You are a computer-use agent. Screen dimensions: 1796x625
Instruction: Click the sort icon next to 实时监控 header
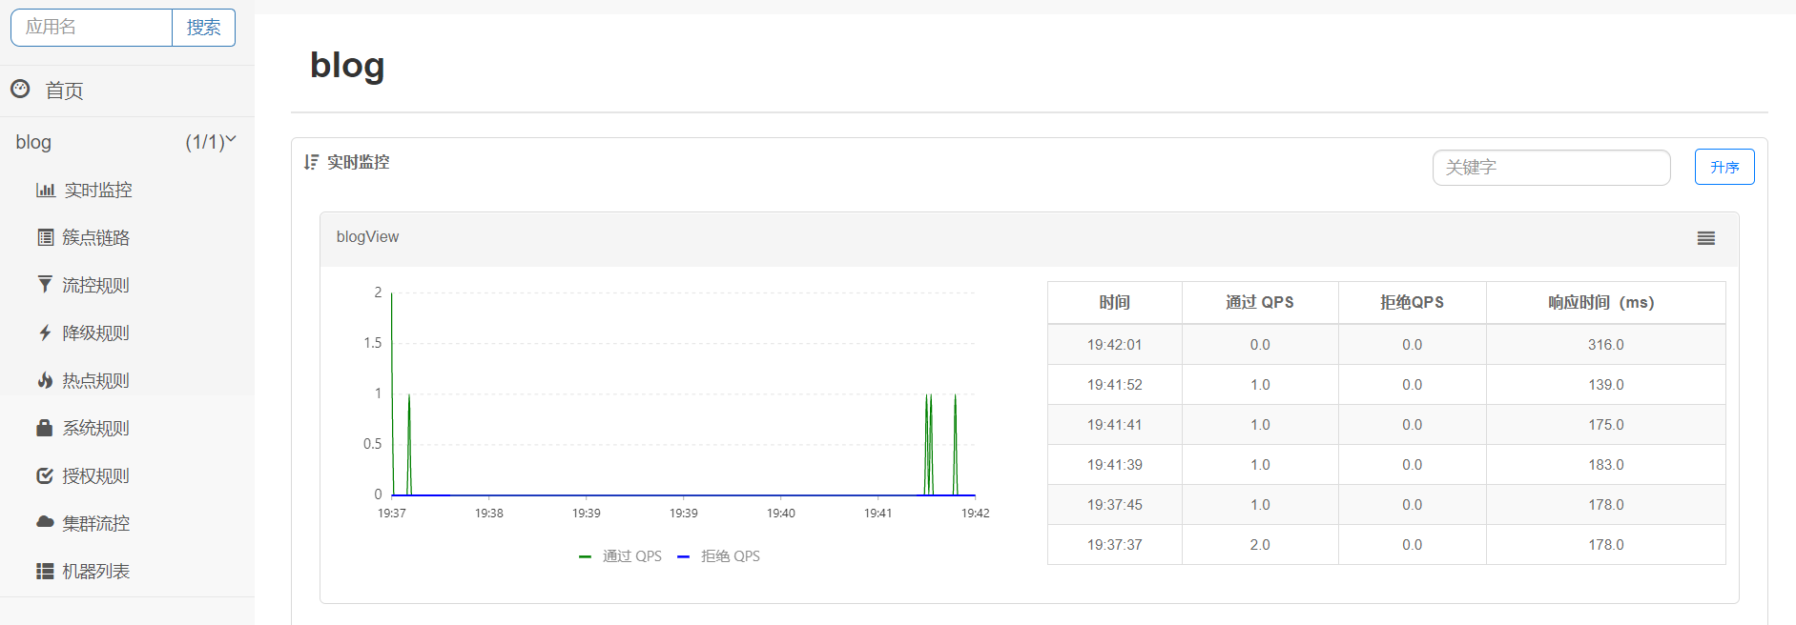pyautogui.click(x=311, y=162)
